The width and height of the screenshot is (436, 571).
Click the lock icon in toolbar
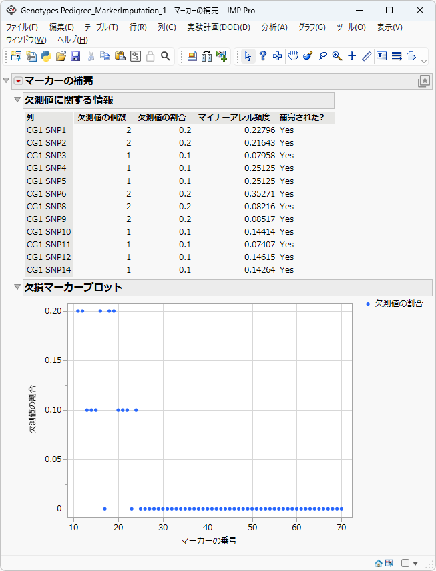click(150, 56)
